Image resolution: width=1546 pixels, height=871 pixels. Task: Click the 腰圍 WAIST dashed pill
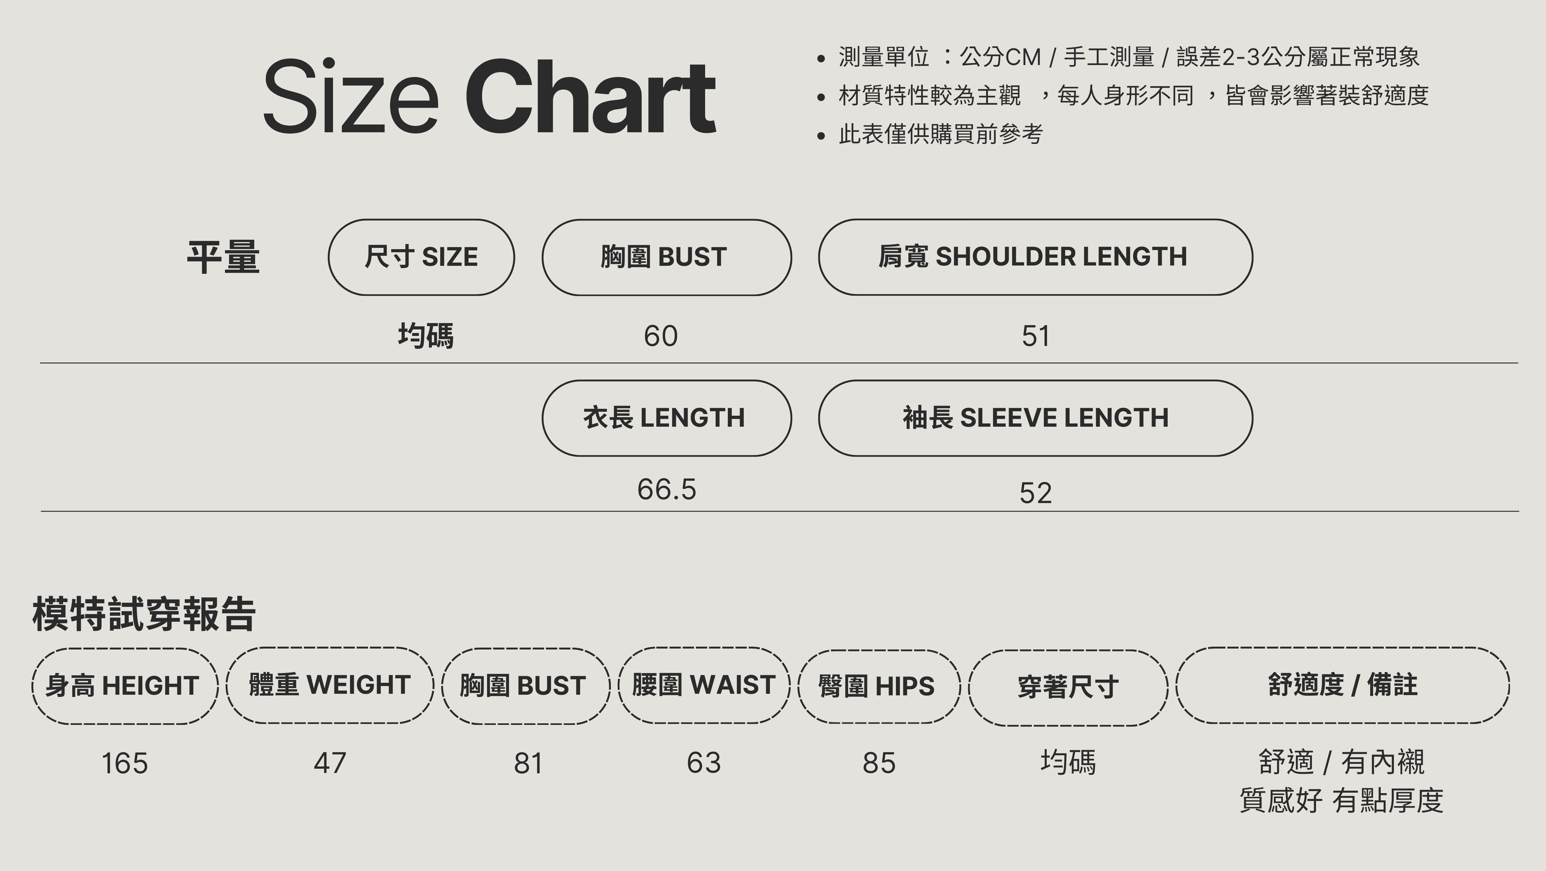(703, 685)
